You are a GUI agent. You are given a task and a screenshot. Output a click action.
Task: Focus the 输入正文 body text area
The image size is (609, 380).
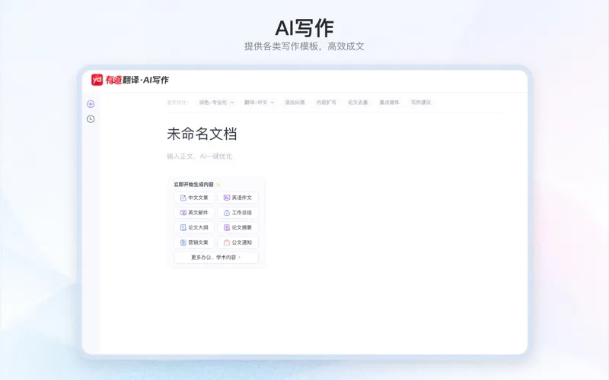pyautogui.click(x=199, y=157)
